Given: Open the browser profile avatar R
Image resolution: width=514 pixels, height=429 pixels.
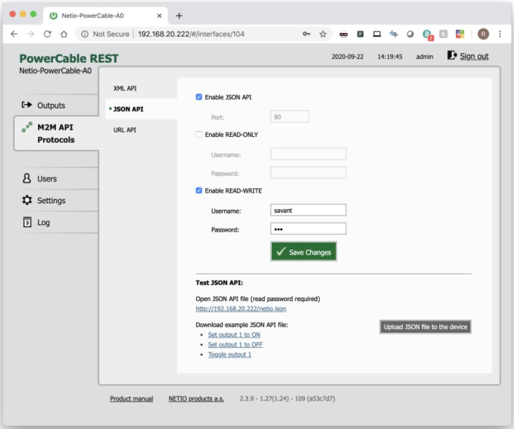Looking at the screenshot, I should tap(483, 34).
